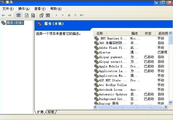The image size is (173, 120).
Task: Click the vertical scrollbar up arrow
Action: click(x=170, y=33)
